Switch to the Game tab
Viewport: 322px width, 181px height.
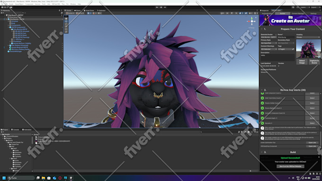[x=77, y=10]
